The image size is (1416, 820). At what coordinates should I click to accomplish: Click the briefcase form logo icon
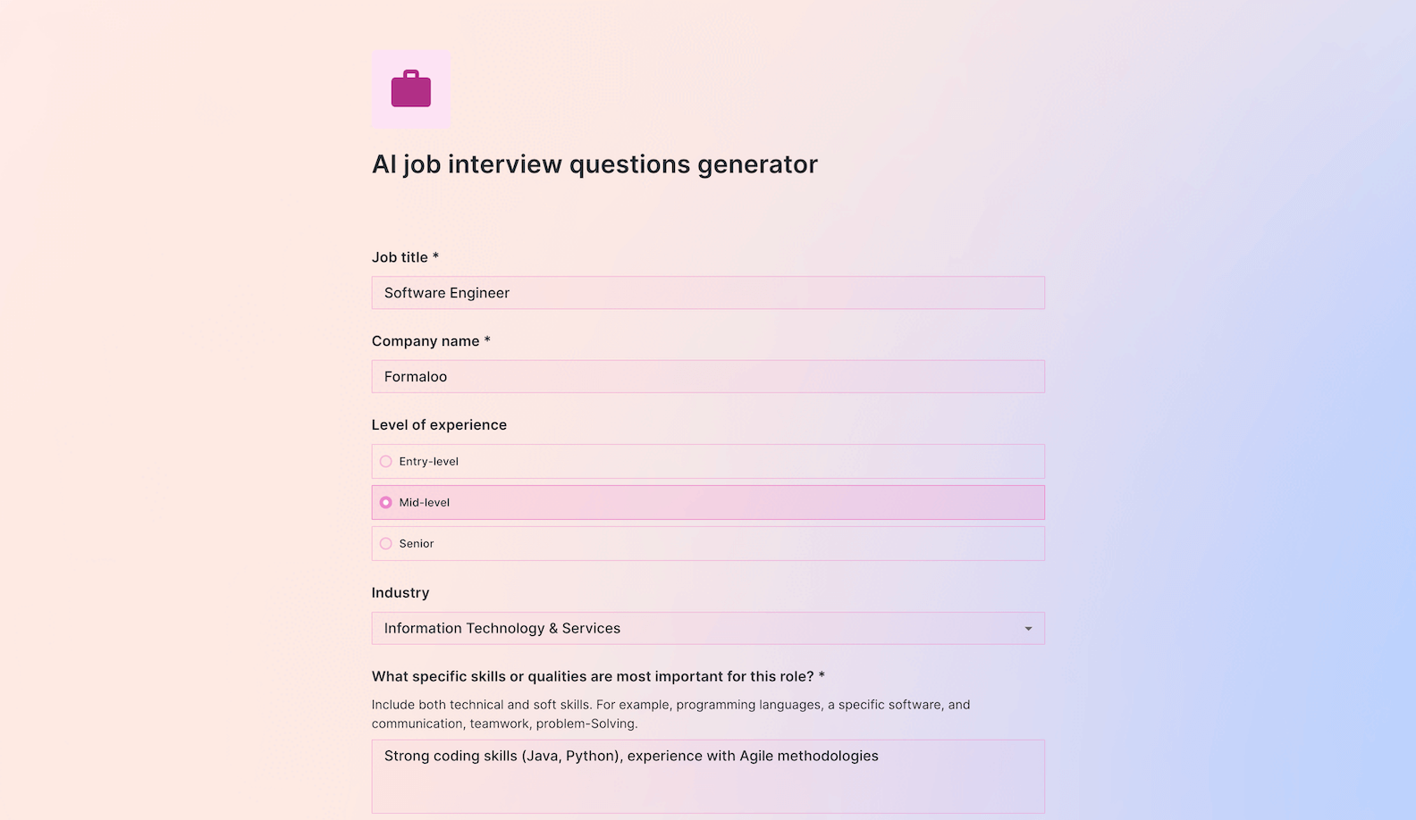[410, 88]
